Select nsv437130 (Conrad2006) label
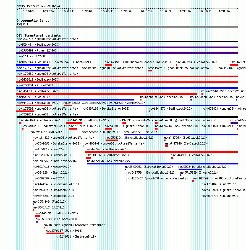 pyautogui.click(x=135, y=120)
